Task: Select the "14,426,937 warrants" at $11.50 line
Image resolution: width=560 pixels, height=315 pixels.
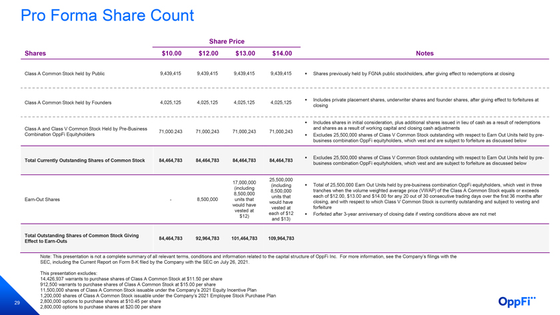Action: tap(131, 279)
